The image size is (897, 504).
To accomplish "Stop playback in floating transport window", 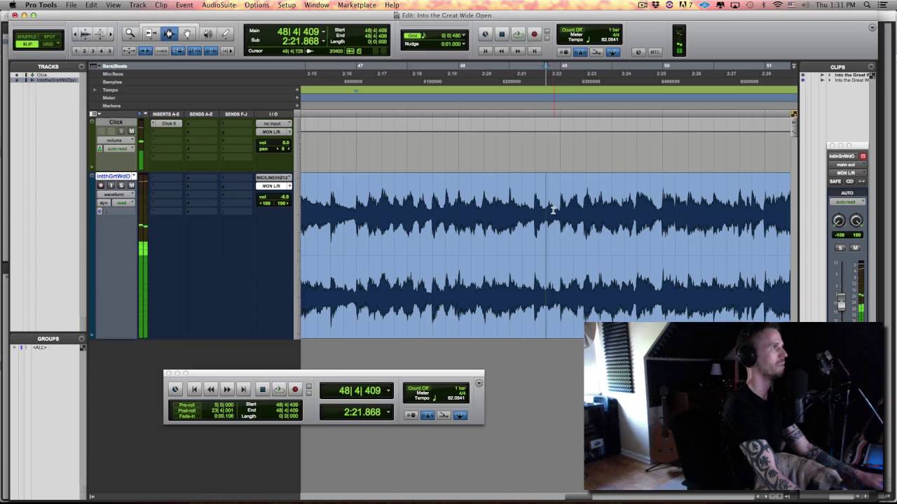I will 263,390.
